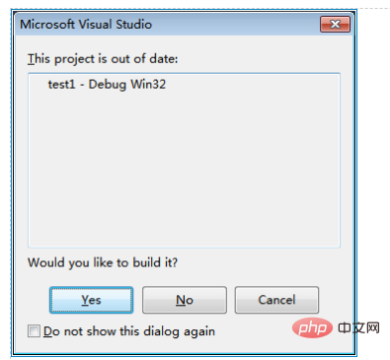The width and height of the screenshot is (390, 360).
Task: Click the underlined Y on the Yes button
Action: pos(85,300)
